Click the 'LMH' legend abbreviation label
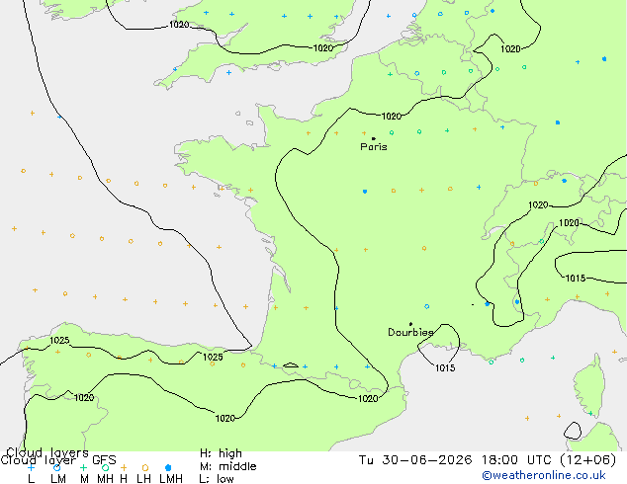 coord(171,479)
